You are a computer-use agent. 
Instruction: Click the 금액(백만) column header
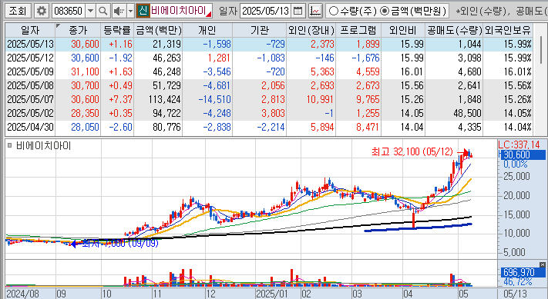tap(158, 30)
